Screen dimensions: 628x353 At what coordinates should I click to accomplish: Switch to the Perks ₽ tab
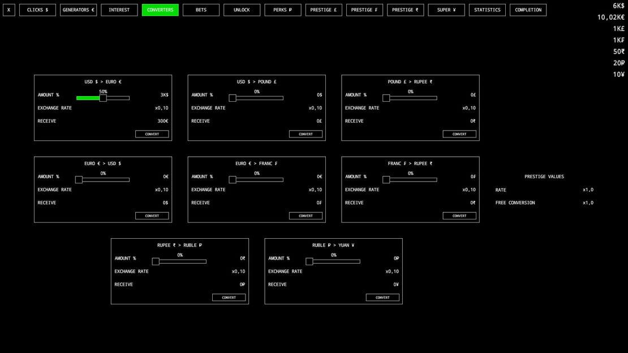pyautogui.click(x=283, y=10)
